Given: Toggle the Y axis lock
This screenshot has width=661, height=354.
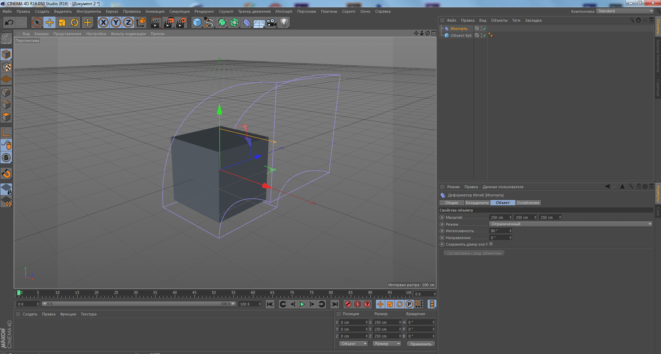Looking at the screenshot, I should (x=116, y=23).
